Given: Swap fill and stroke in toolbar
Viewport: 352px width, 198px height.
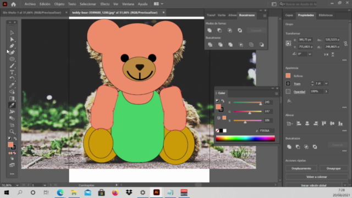Looking at the screenshot, I should pos(15,139).
